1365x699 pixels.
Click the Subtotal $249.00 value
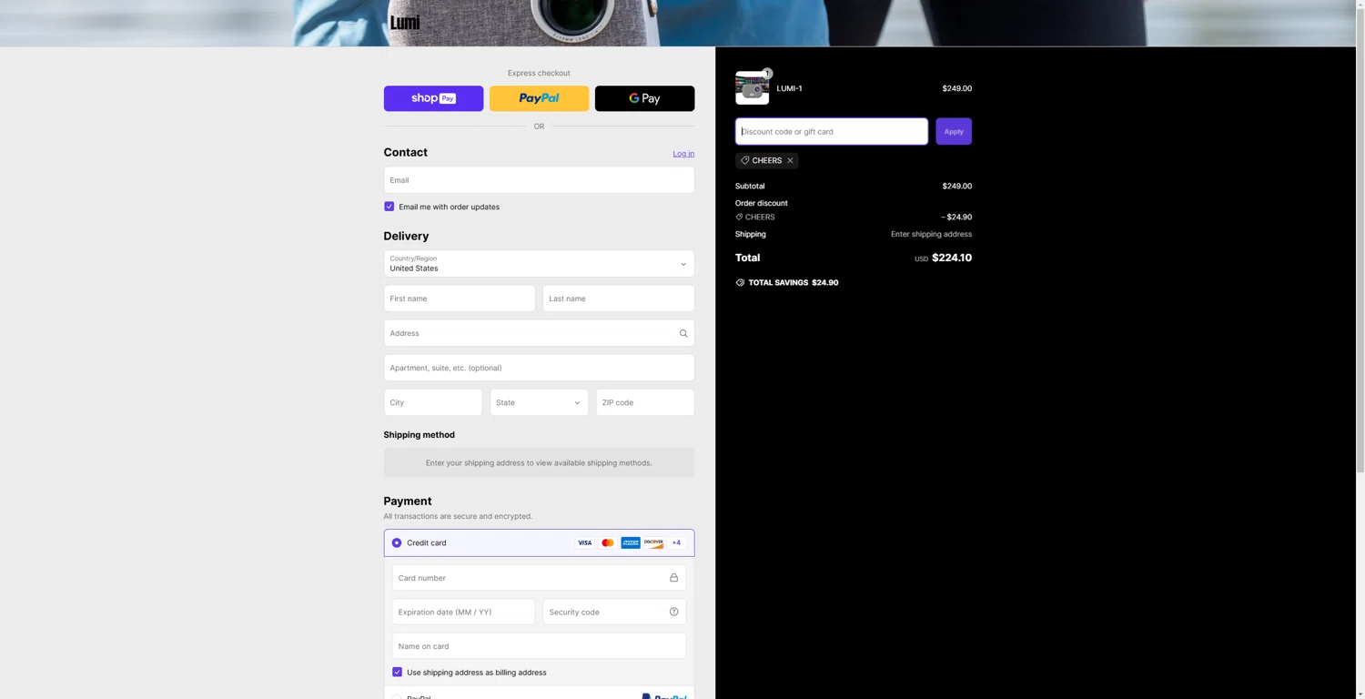click(956, 186)
